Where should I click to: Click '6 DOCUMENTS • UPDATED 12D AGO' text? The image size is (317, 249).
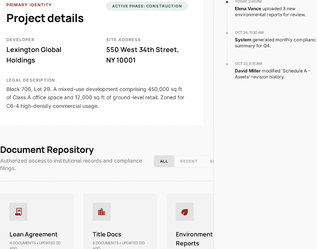pyautogui.click(x=118, y=245)
